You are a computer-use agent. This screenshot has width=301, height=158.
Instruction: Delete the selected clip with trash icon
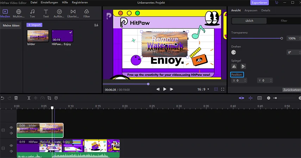pyautogui.click(x=16, y=98)
